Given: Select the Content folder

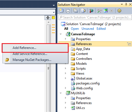Looking at the screenshot, I should [x=82, y=54].
